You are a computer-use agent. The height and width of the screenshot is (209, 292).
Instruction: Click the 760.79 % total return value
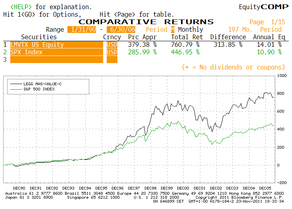pos(185,45)
